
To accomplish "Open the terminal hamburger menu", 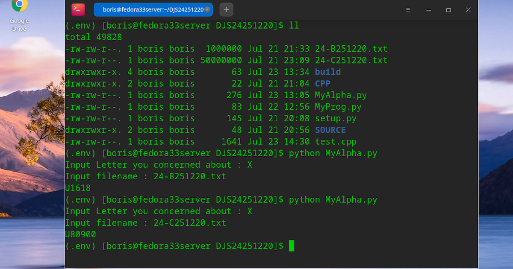I will [408, 9].
